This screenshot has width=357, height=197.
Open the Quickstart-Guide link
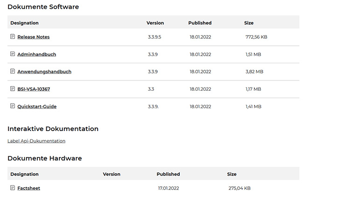[37, 106]
